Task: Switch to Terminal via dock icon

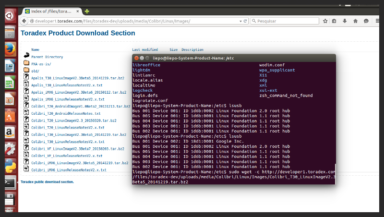Action: [x=10, y=182]
